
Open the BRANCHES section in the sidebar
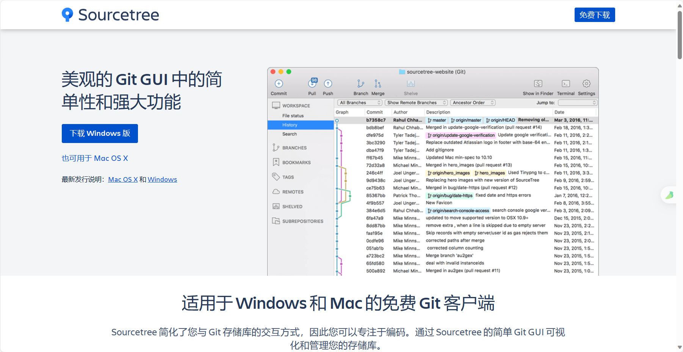click(294, 148)
